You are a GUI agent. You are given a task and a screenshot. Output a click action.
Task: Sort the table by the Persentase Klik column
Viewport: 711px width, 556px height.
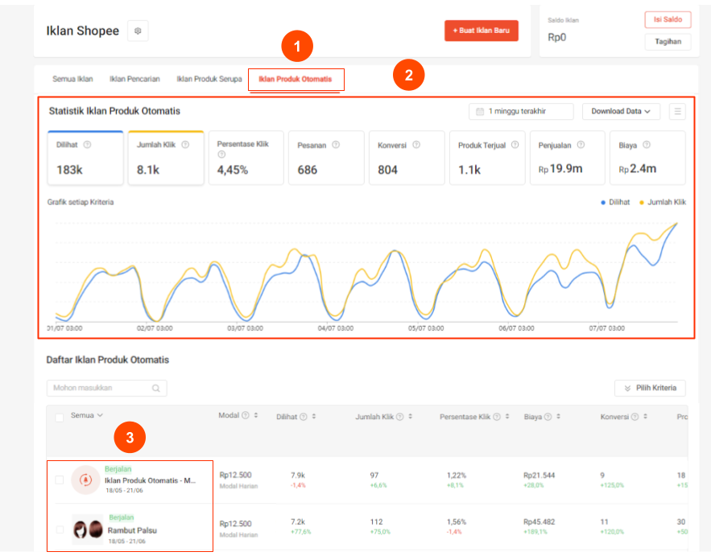pos(507,417)
